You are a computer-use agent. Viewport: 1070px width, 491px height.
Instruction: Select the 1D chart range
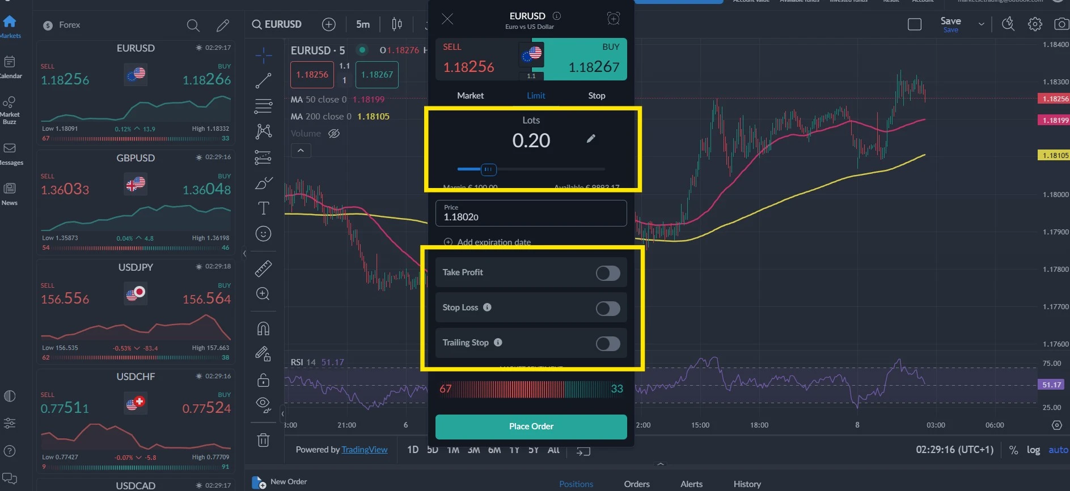413,450
